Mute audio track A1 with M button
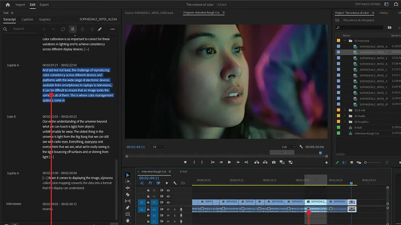The image size is (401, 225). coord(168,209)
